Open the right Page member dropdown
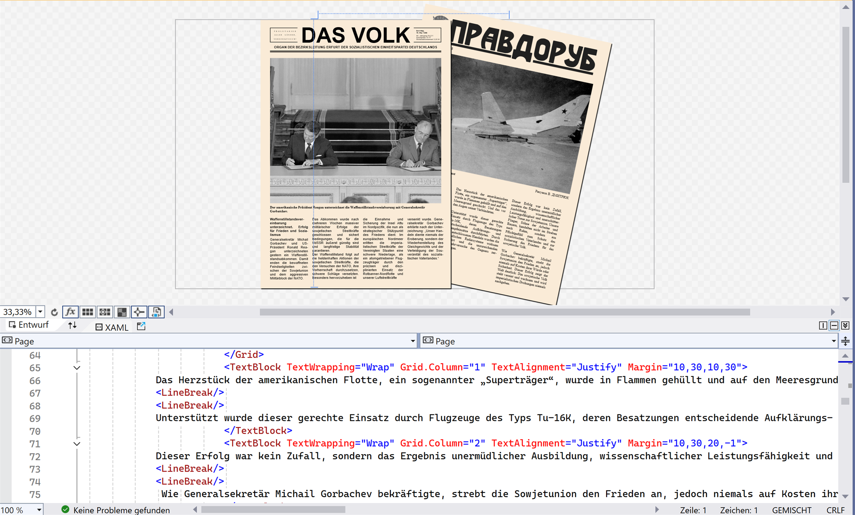Image resolution: width=855 pixels, height=515 pixels. click(x=834, y=341)
